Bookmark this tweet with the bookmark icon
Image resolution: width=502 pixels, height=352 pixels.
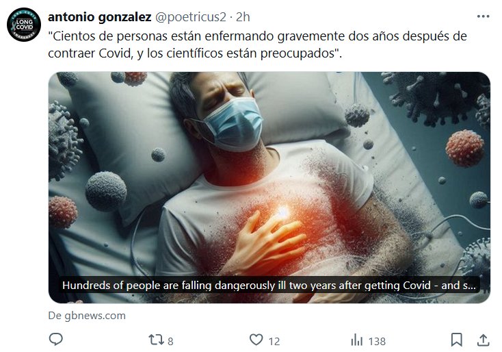coord(457,340)
